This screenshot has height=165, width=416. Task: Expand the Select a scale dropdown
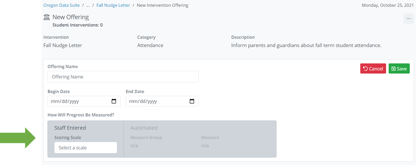tap(86, 148)
